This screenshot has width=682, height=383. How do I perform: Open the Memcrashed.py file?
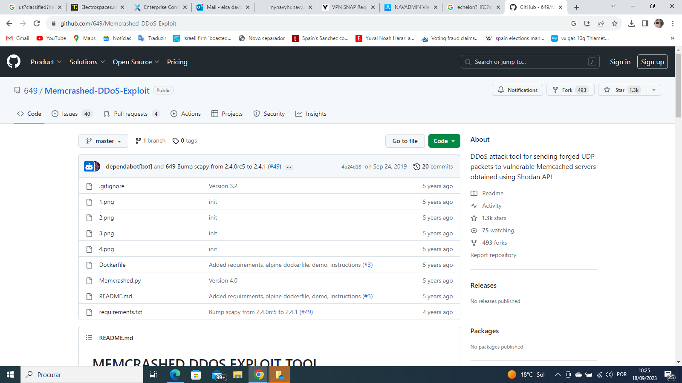pyautogui.click(x=120, y=280)
